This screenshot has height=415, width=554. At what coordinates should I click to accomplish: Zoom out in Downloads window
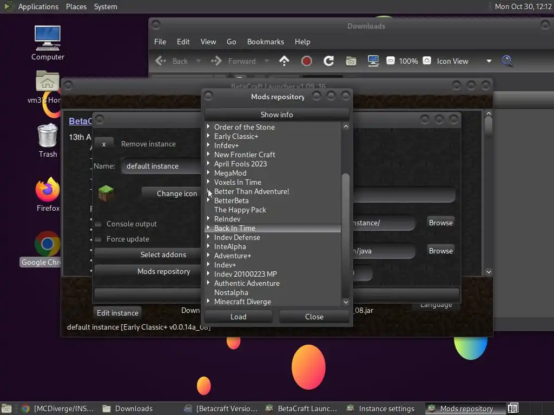click(391, 61)
